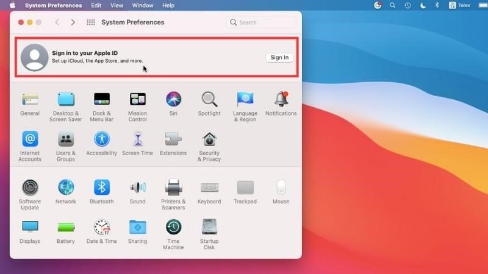The image size is (488, 274).
Task: Open Printers & Scanners preferences
Action: (x=173, y=195)
